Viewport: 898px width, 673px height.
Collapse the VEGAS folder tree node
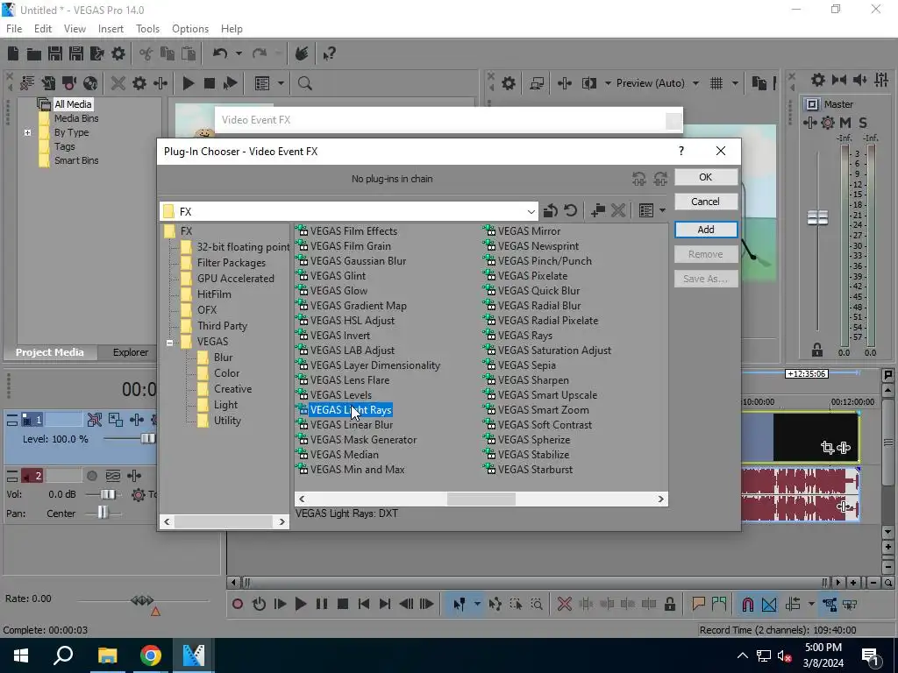[x=169, y=343]
